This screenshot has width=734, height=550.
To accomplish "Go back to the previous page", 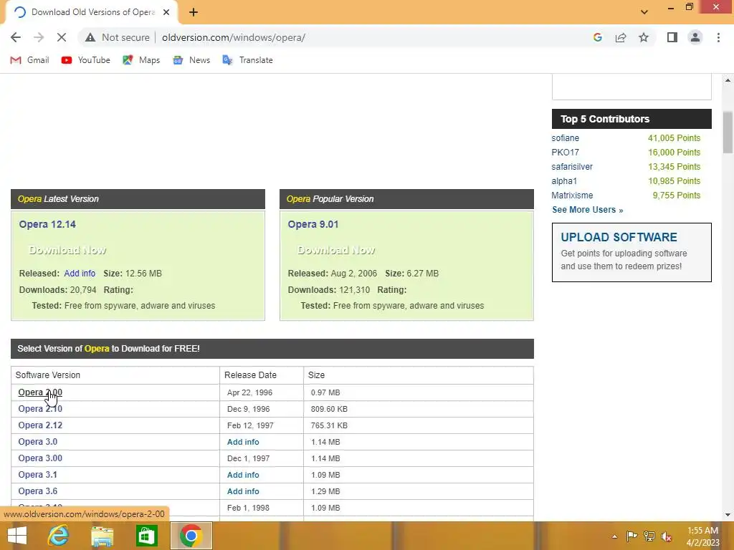I will tap(16, 37).
